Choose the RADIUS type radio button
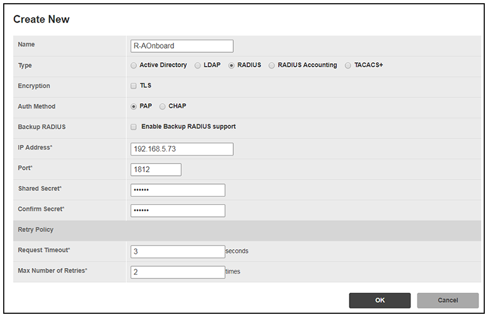The height and width of the screenshot is (317, 488). point(231,66)
